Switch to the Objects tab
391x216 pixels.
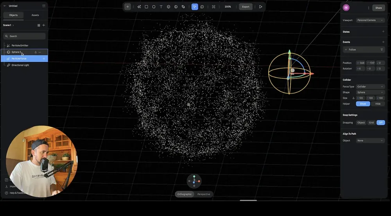click(x=13, y=15)
